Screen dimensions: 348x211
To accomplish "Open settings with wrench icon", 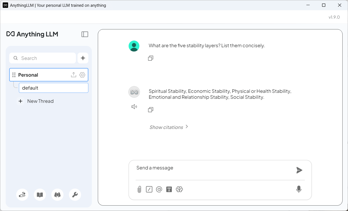I will pyautogui.click(x=75, y=195).
